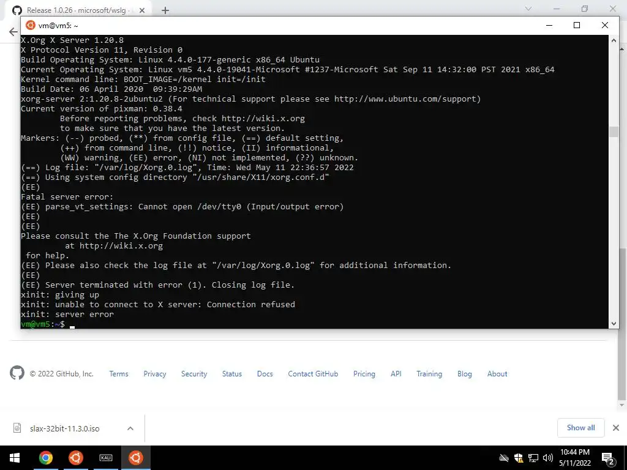The height and width of the screenshot is (470, 627).
Task: Close the vm@vm5 terminal window
Action: 604,25
